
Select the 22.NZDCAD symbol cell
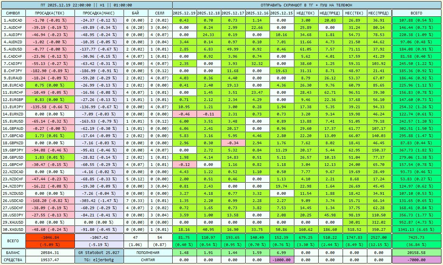pos(13,172)
